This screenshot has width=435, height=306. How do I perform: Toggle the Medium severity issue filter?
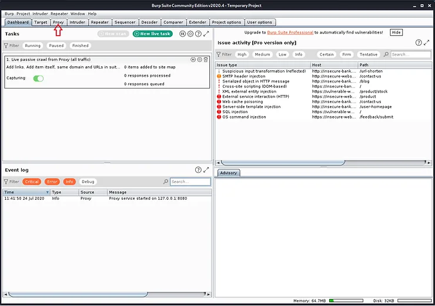coord(262,55)
